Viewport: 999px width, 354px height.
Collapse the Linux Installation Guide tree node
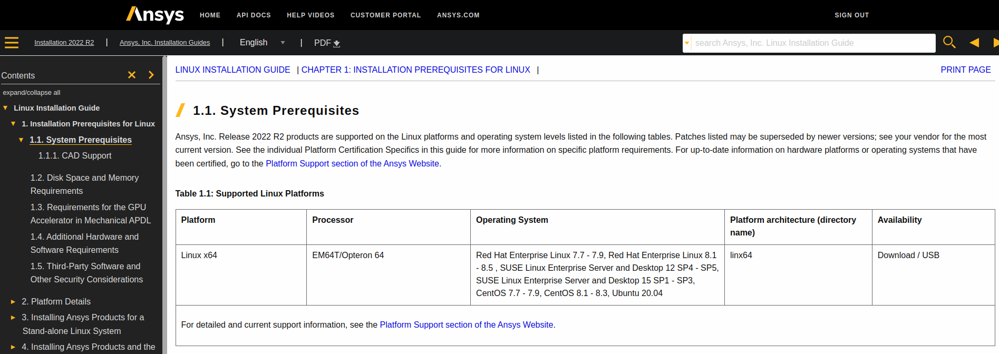[x=5, y=108]
